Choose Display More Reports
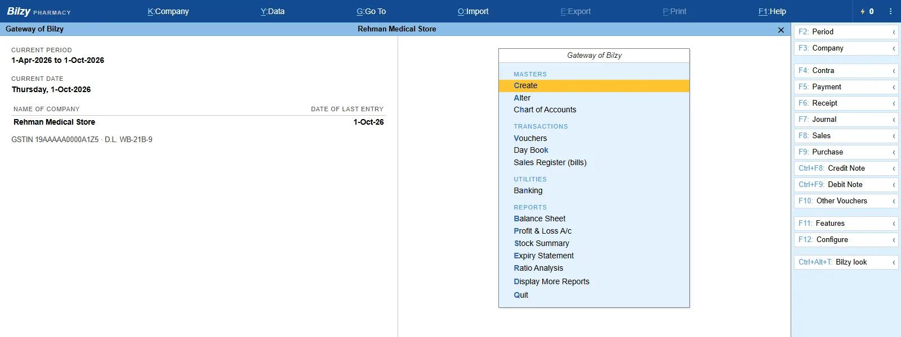Image resolution: width=901 pixels, height=337 pixels. click(x=594, y=281)
